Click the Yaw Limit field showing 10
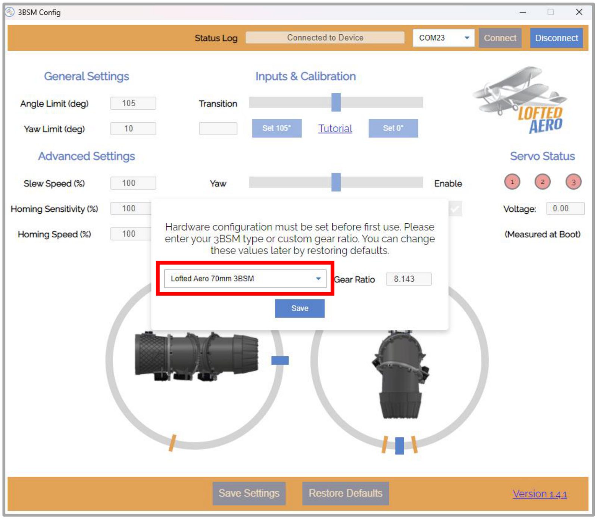The image size is (597, 520). (133, 129)
